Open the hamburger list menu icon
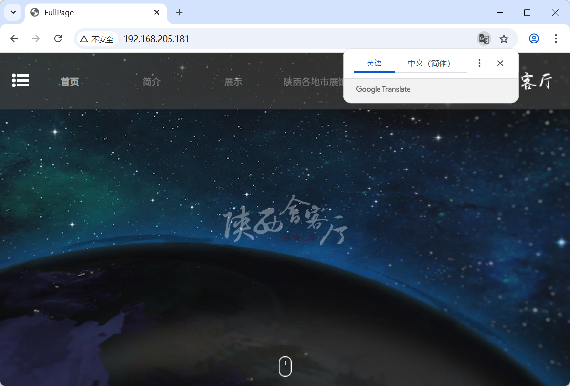 pos(21,81)
